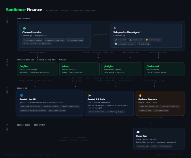Click the spend_logs collection tag
This screenshot has height=158, width=191.
pos(149,107)
